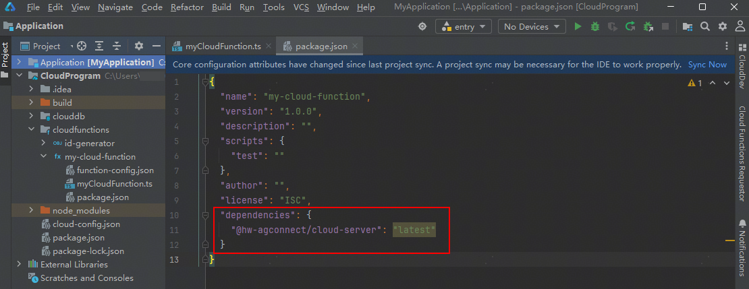The width and height of the screenshot is (749, 289).
Task: Toggle the CloudDev side panel
Action: coord(742,67)
